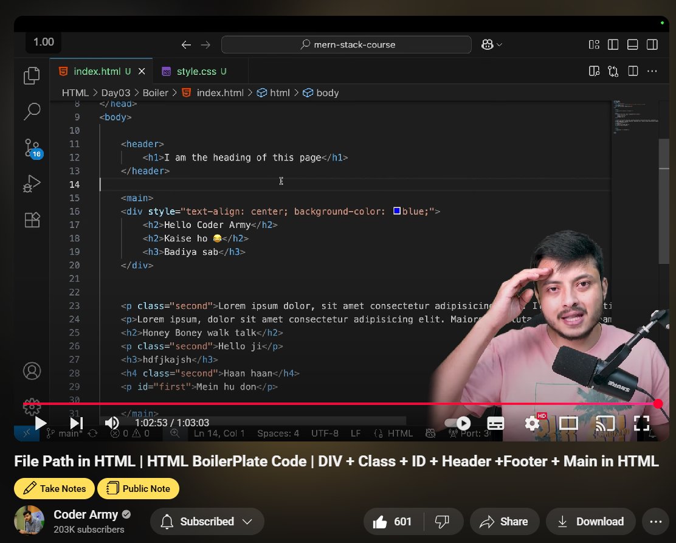Click the Show Preview icon in editor toolbar
The image size is (676, 543).
pyautogui.click(x=594, y=72)
